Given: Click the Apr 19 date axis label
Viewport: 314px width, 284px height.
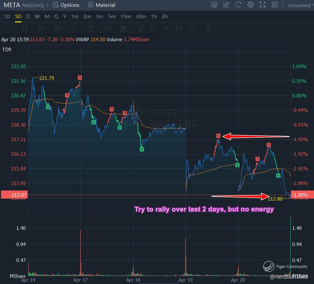Looking at the screenshot, I should (x=185, y=280).
